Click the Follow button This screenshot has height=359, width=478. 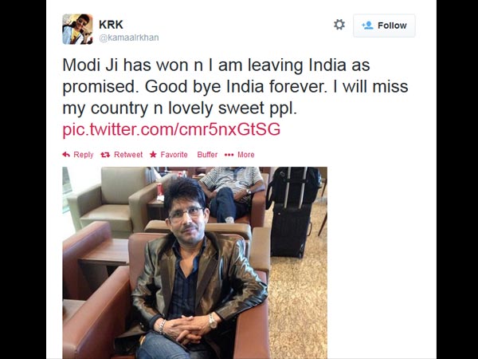pos(384,26)
